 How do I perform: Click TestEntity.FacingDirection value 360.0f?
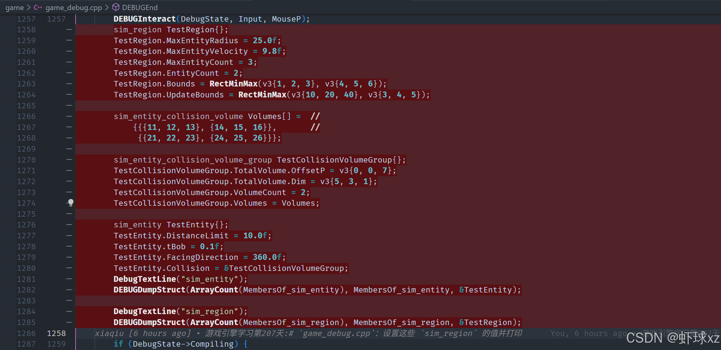tap(267, 257)
